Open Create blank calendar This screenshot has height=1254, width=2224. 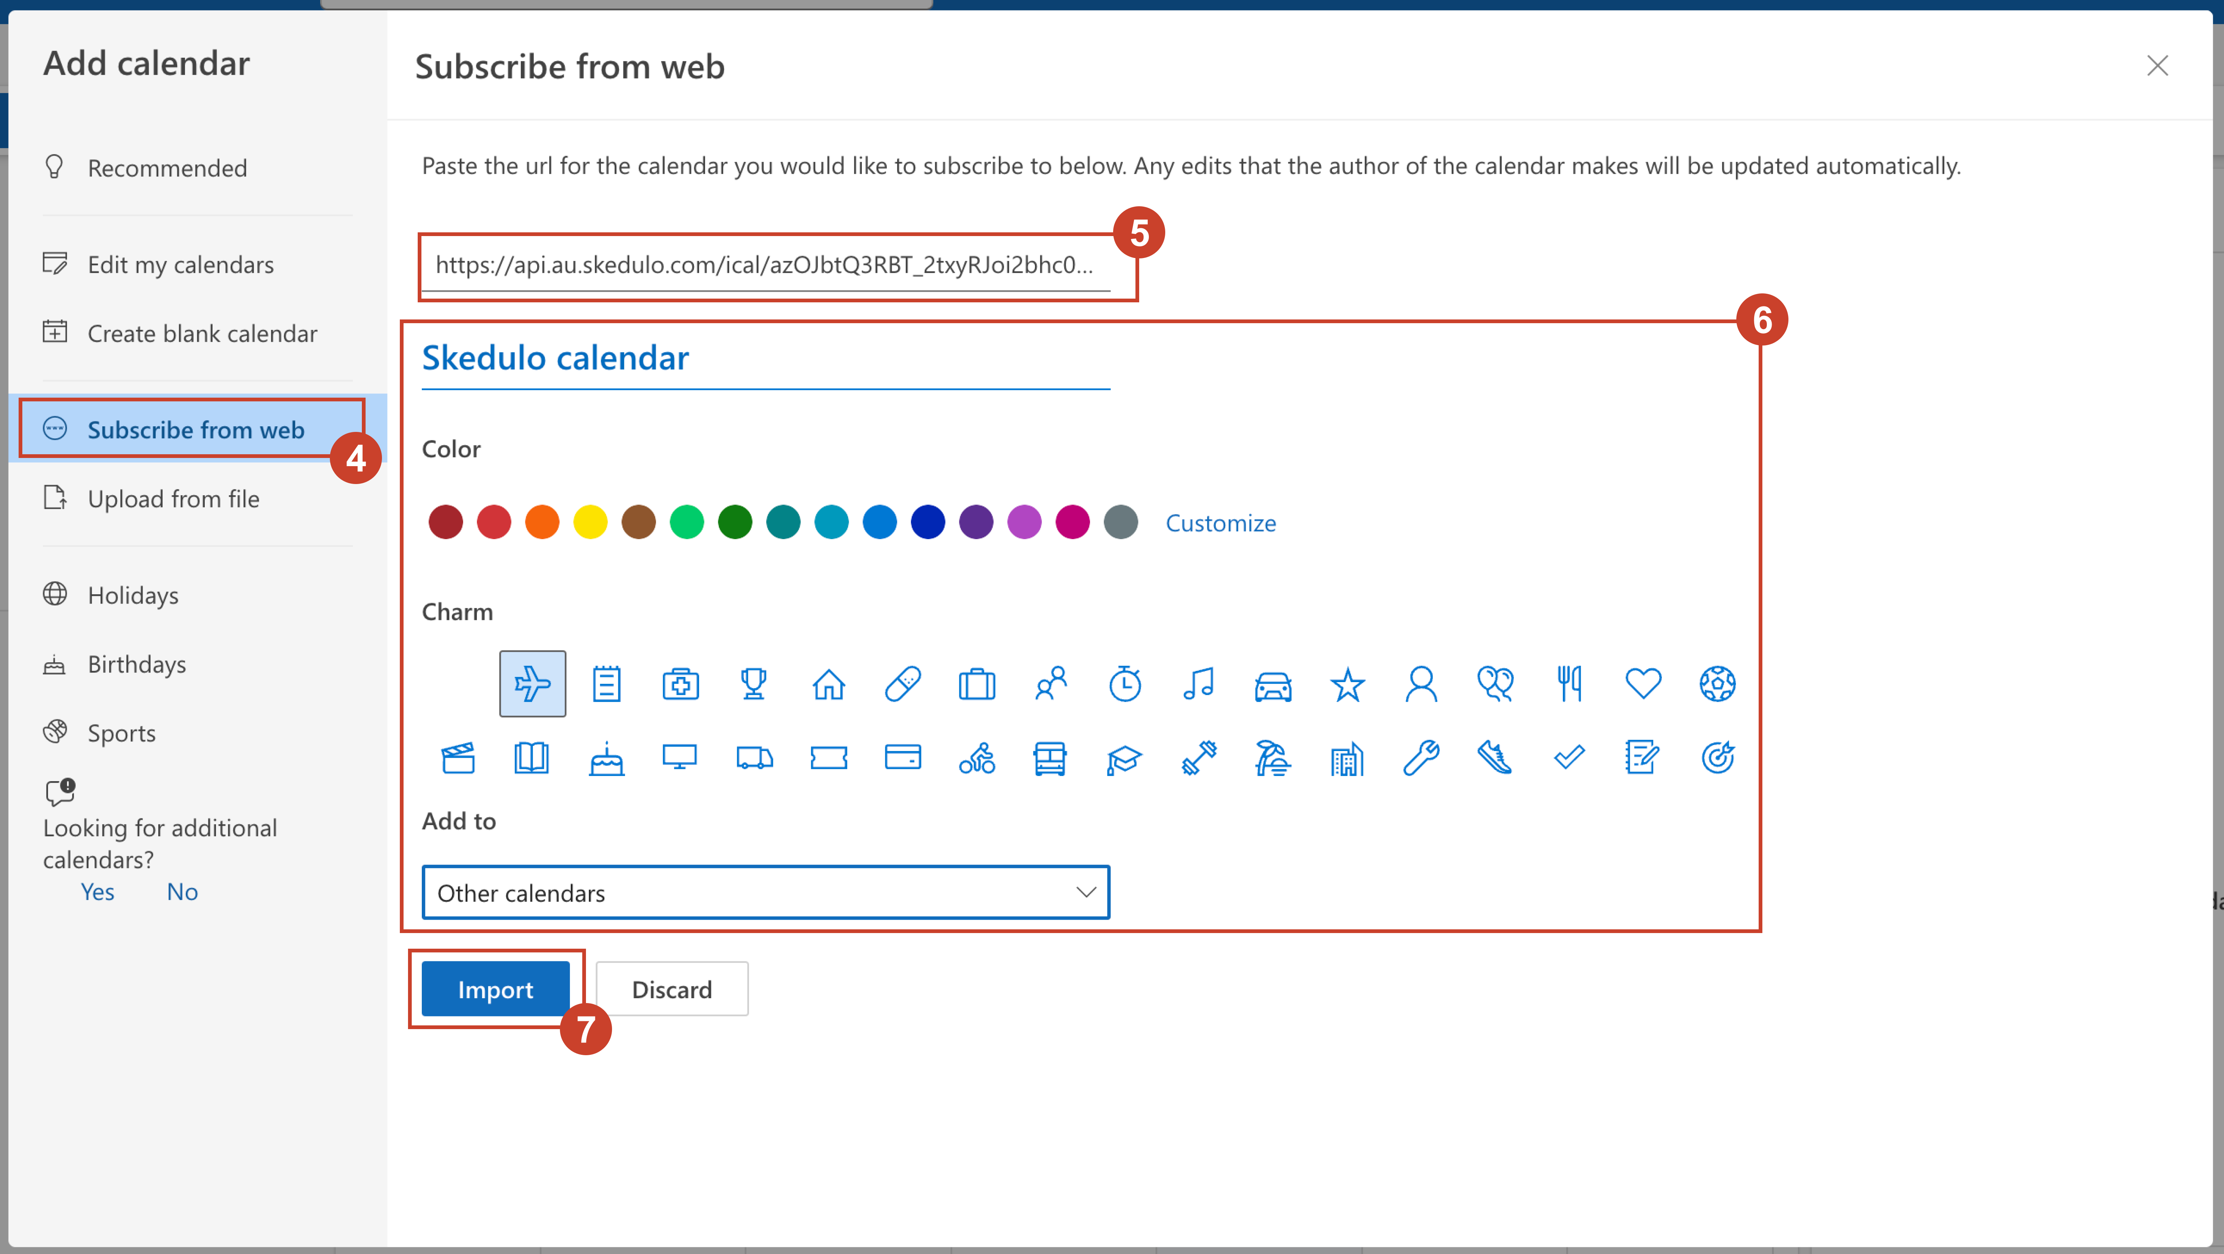click(x=202, y=333)
